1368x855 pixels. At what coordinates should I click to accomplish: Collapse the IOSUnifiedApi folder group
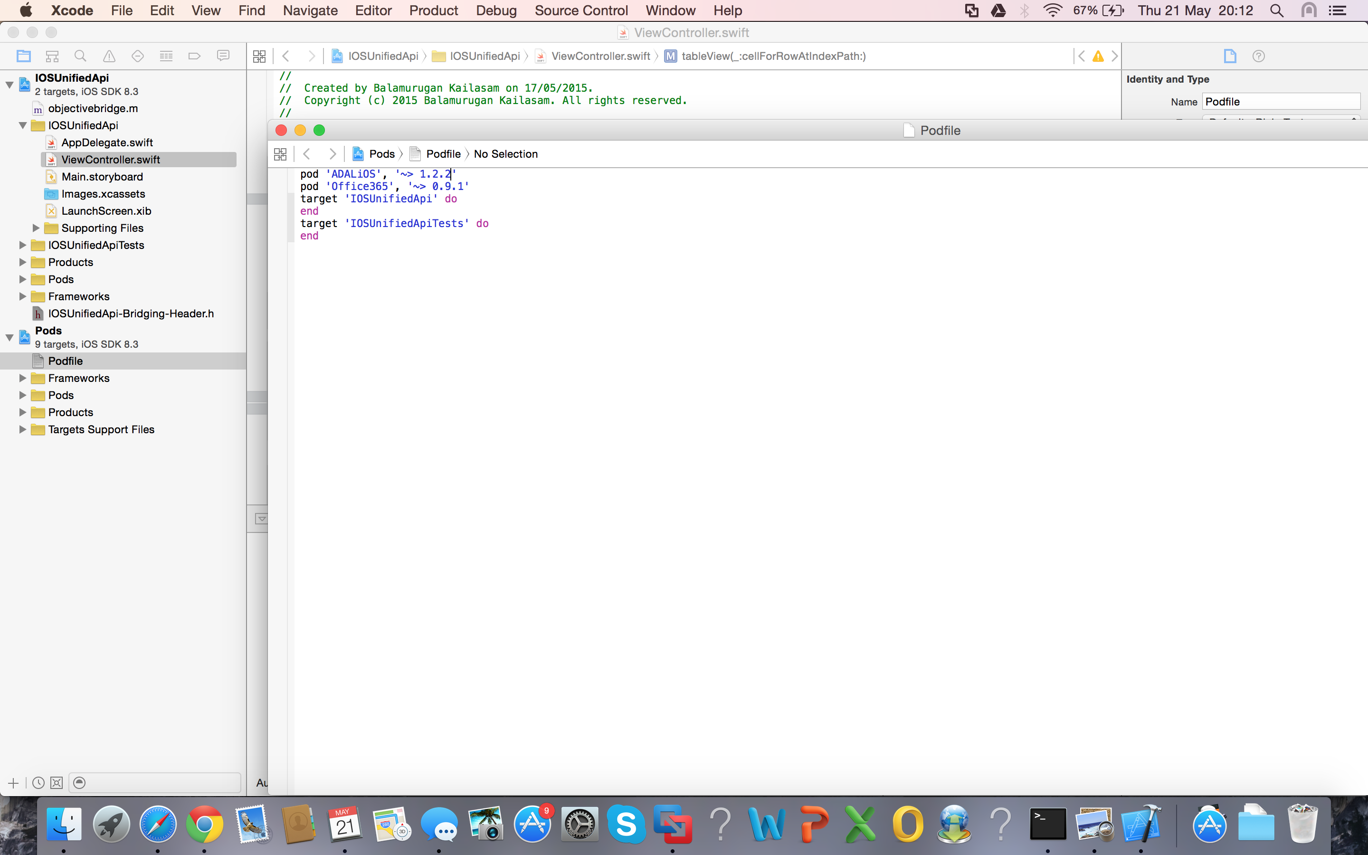click(x=23, y=125)
